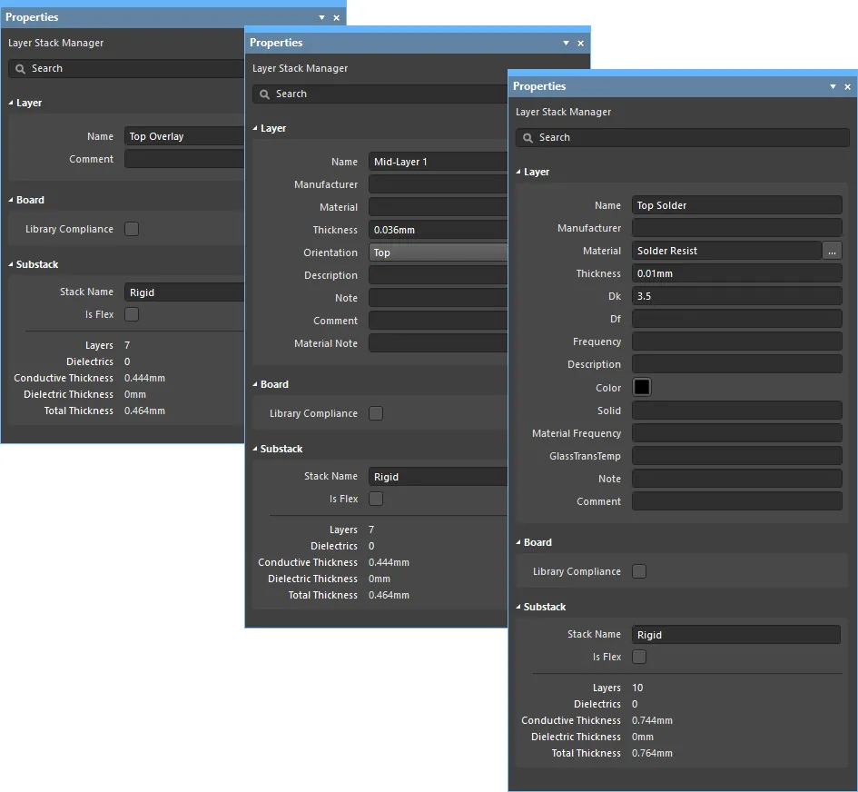Screen dimensions: 858x792
Task: Collapse Substack section in Top Solder panel
Action: tap(518, 607)
